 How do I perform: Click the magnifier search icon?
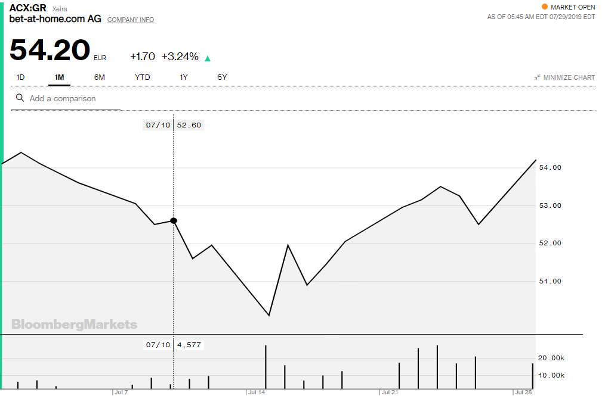[x=20, y=98]
